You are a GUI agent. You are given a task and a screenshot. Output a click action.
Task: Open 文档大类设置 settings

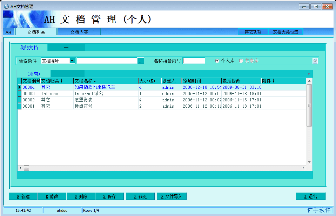285,32
